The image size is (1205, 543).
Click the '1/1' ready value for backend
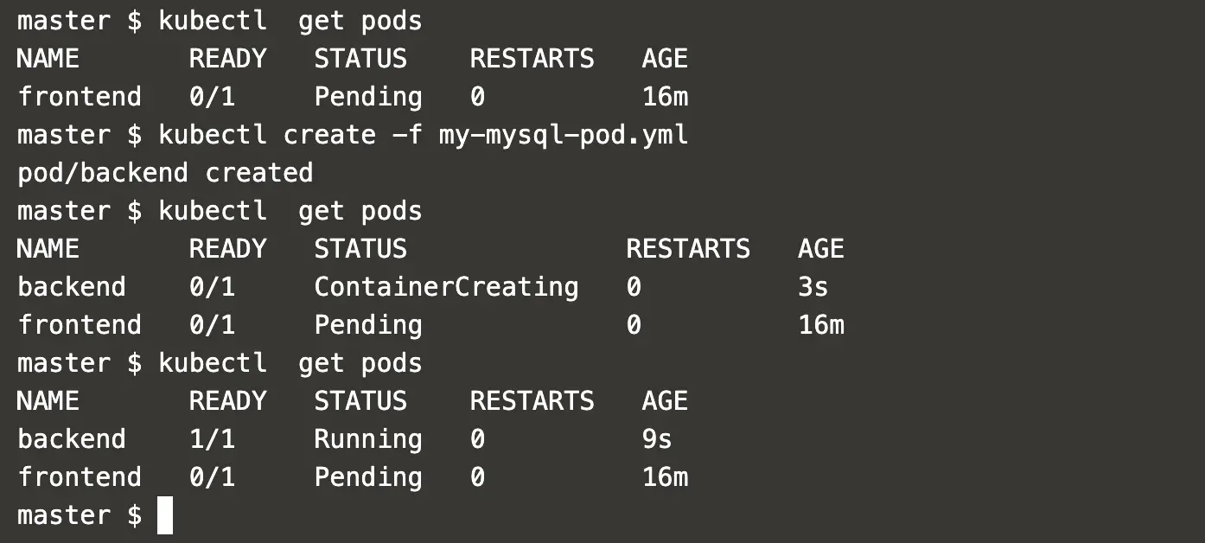pyautogui.click(x=212, y=439)
